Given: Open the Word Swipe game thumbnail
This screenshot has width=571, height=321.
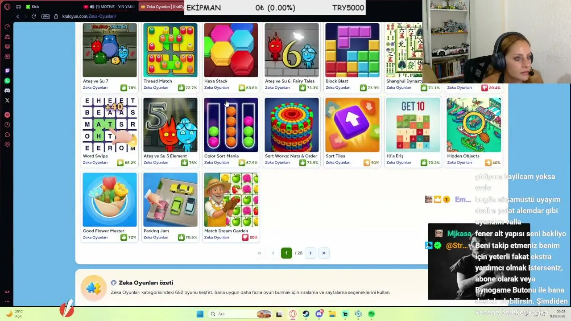Looking at the screenshot, I should coord(110,125).
